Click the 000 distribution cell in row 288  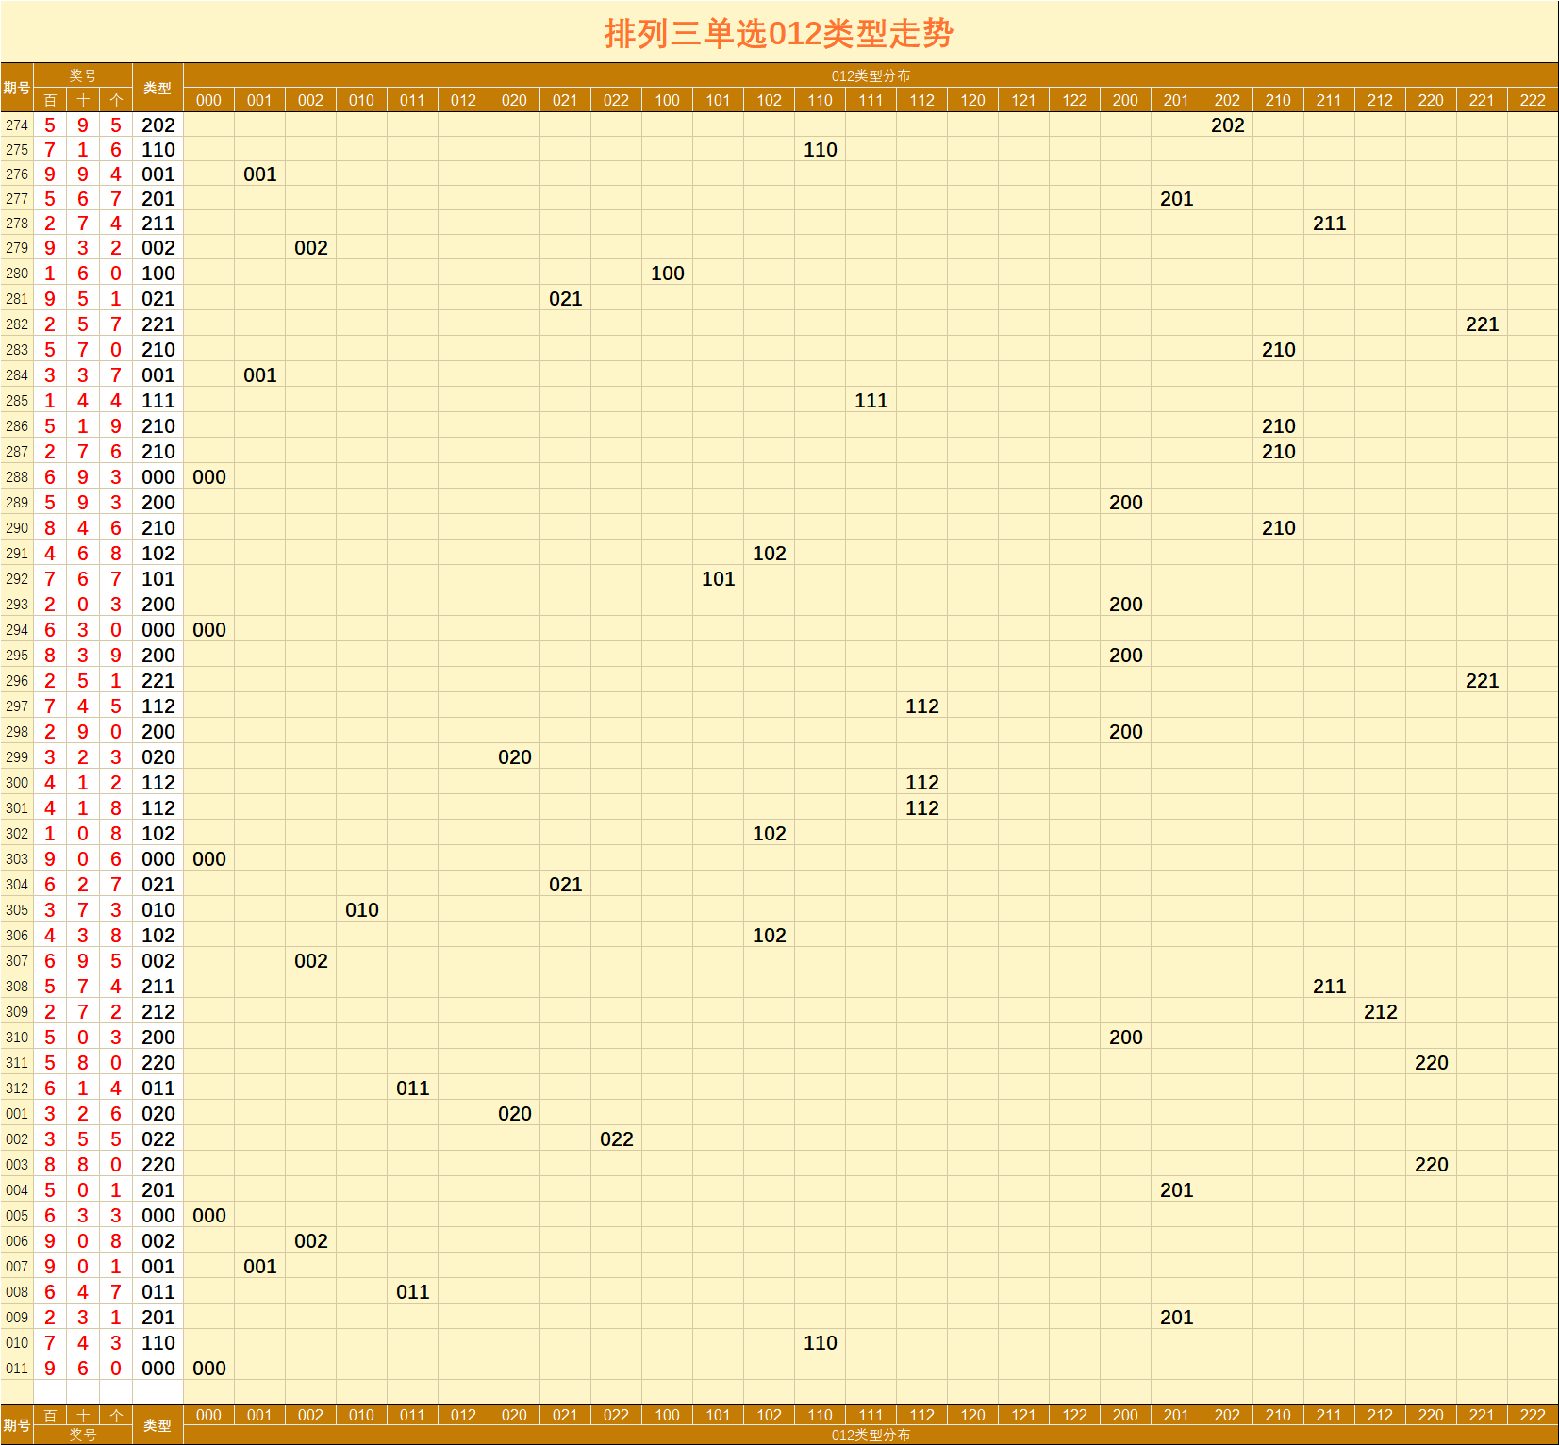point(208,476)
